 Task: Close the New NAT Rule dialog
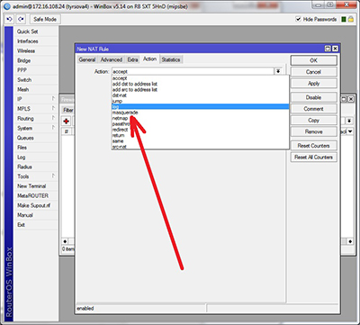[x=335, y=49]
